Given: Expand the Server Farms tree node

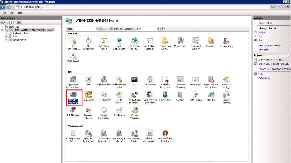Looking at the screenshot, I should coord(6,40).
